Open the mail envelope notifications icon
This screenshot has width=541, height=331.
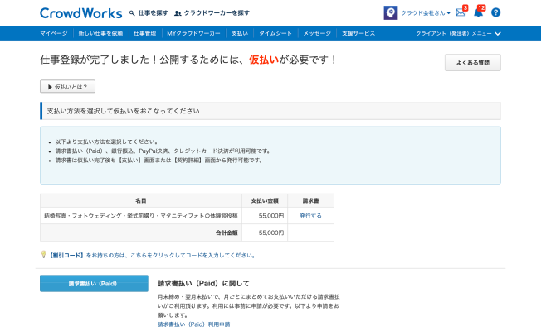(461, 13)
